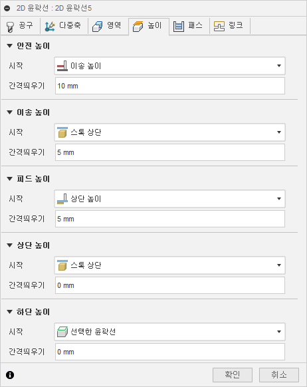Click the 공구 tool icon tab
This screenshot has width=307, height=387.
[10, 27]
